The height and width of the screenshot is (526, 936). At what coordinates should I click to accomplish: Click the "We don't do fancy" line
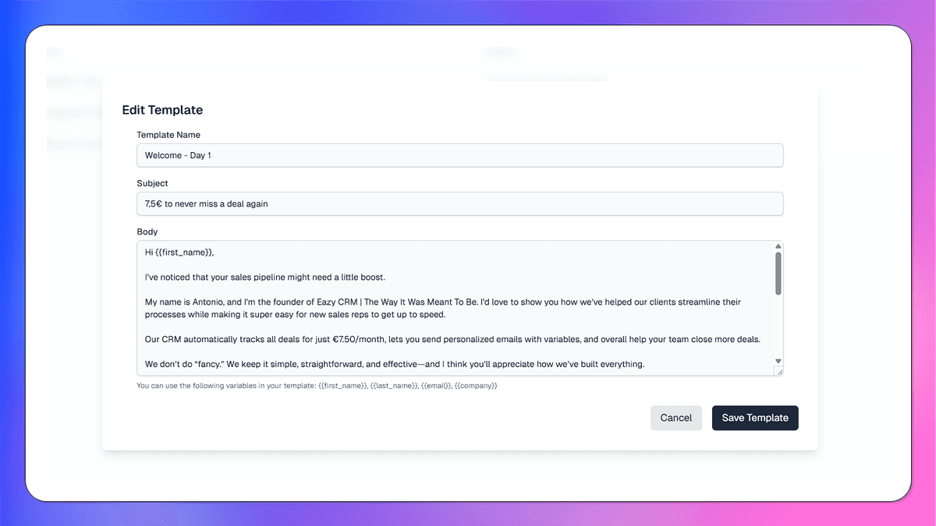coord(394,364)
